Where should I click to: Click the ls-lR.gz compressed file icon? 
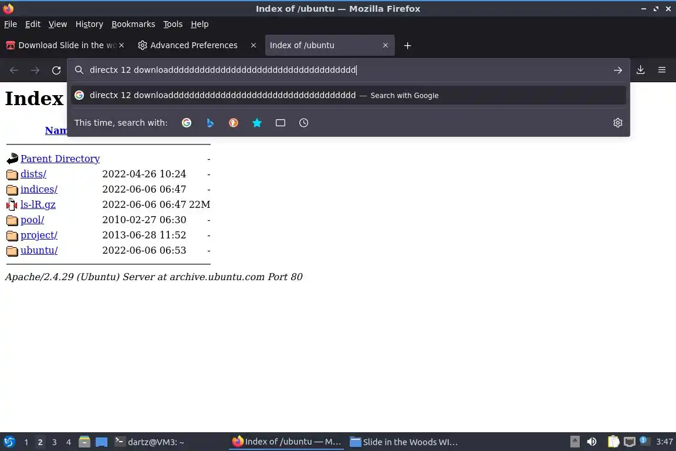(x=12, y=204)
